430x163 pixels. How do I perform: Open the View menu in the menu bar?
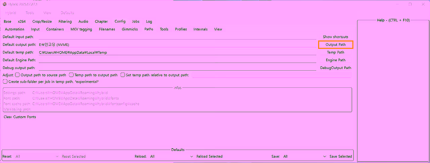pos(47,13)
